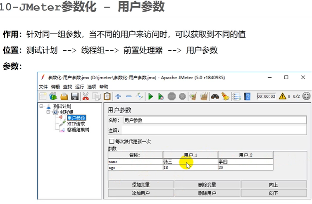Click the JMeter feather title bar icon
The width and height of the screenshot is (312, 204).
click(43, 77)
